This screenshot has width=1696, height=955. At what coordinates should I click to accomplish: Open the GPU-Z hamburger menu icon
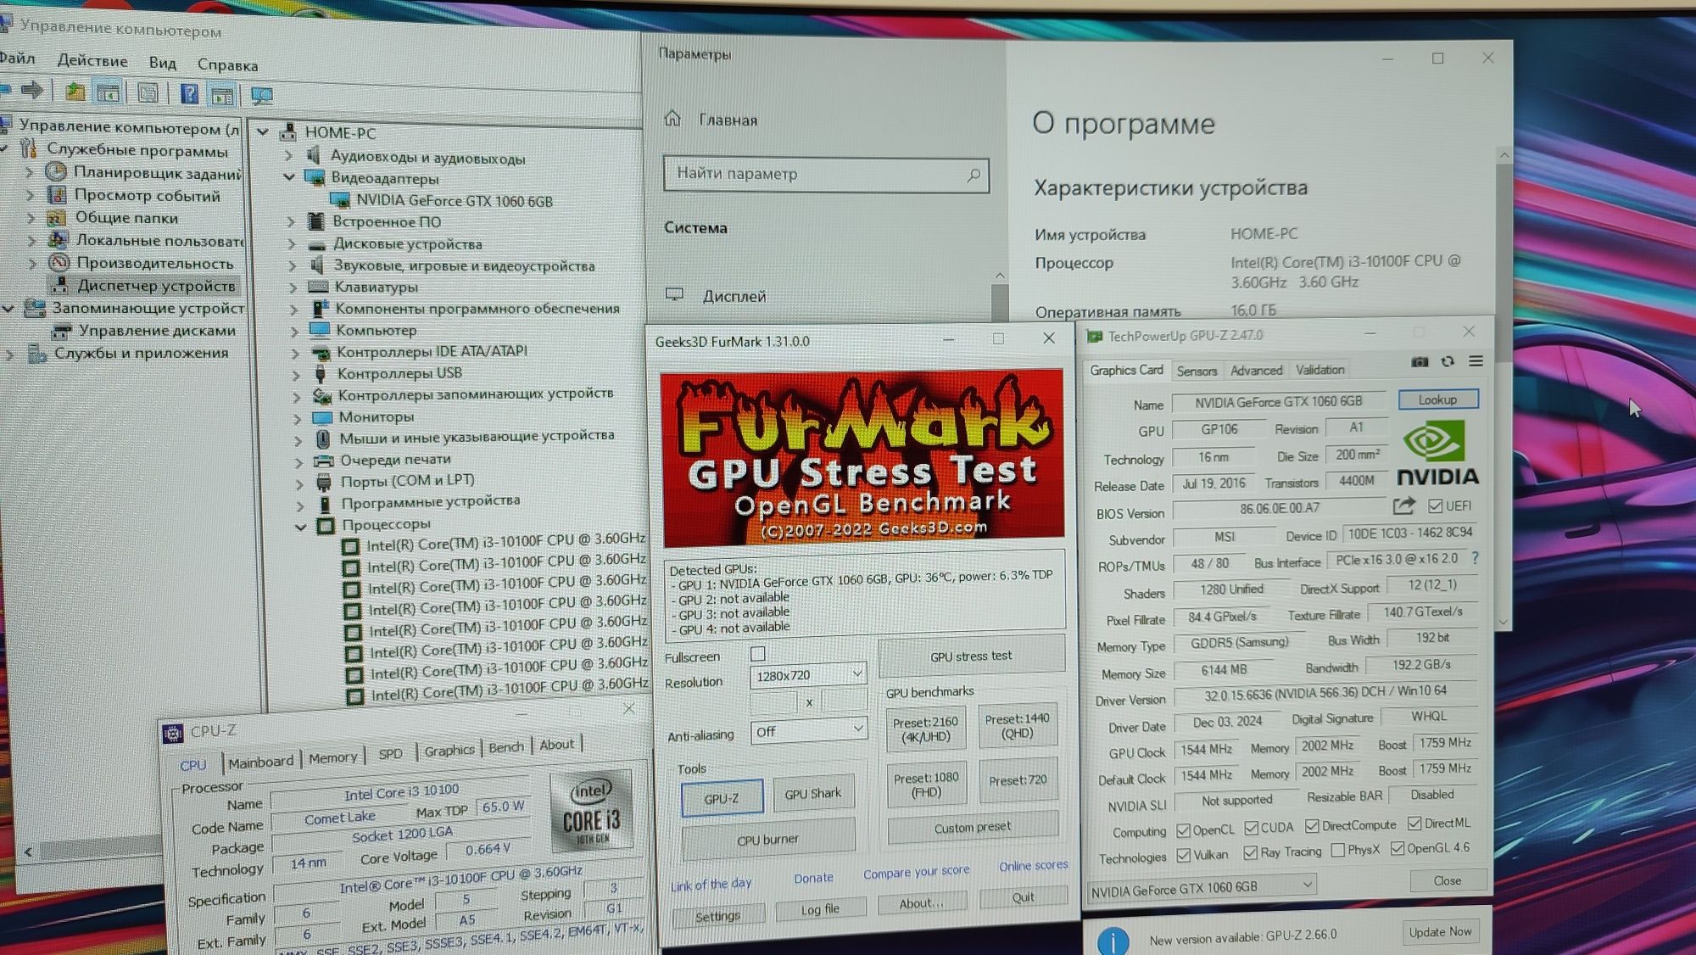pos(1476,361)
